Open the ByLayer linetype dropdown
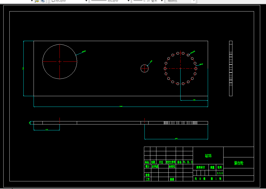 click(x=110, y=1)
